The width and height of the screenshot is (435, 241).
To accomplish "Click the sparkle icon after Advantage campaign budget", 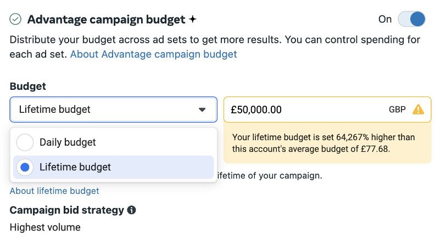I will 192,20.
